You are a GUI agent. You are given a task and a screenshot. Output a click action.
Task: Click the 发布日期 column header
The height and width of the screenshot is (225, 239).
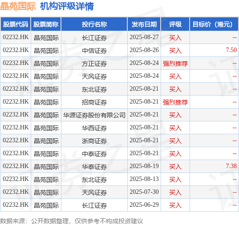[144, 24]
